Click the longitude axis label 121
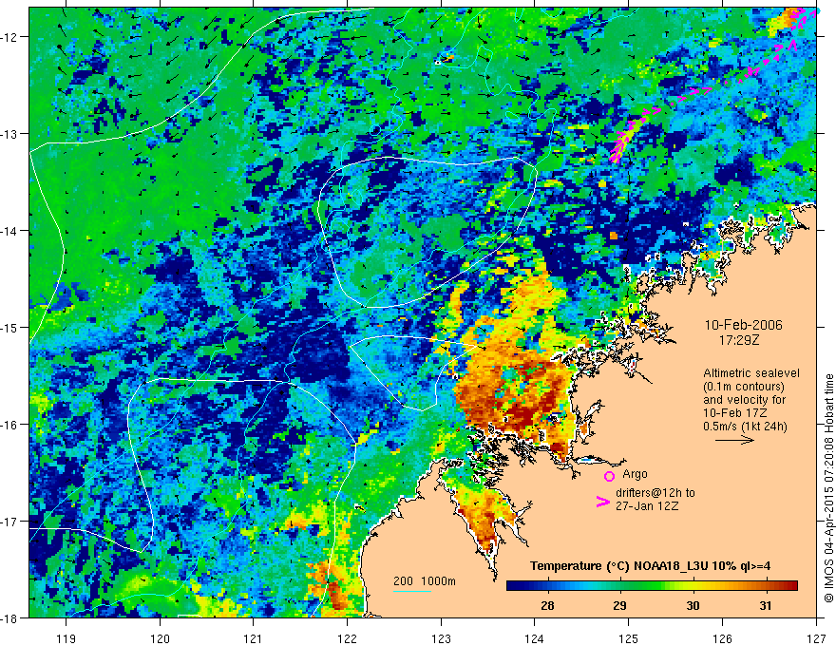The image size is (836, 646). pyautogui.click(x=254, y=638)
